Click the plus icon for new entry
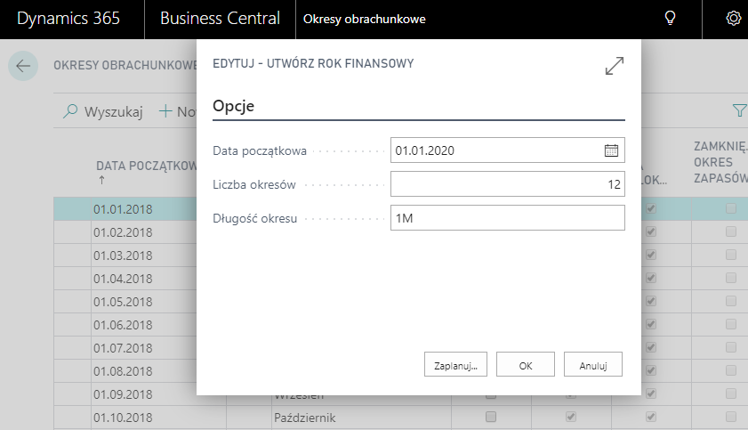This screenshot has height=430, width=748. [x=165, y=111]
